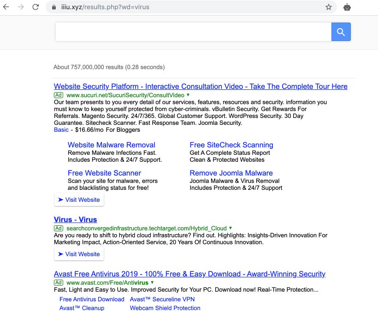The height and width of the screenshot is (311, 378).
Task: Click the browser back arrow
Action: click(6, 7)
